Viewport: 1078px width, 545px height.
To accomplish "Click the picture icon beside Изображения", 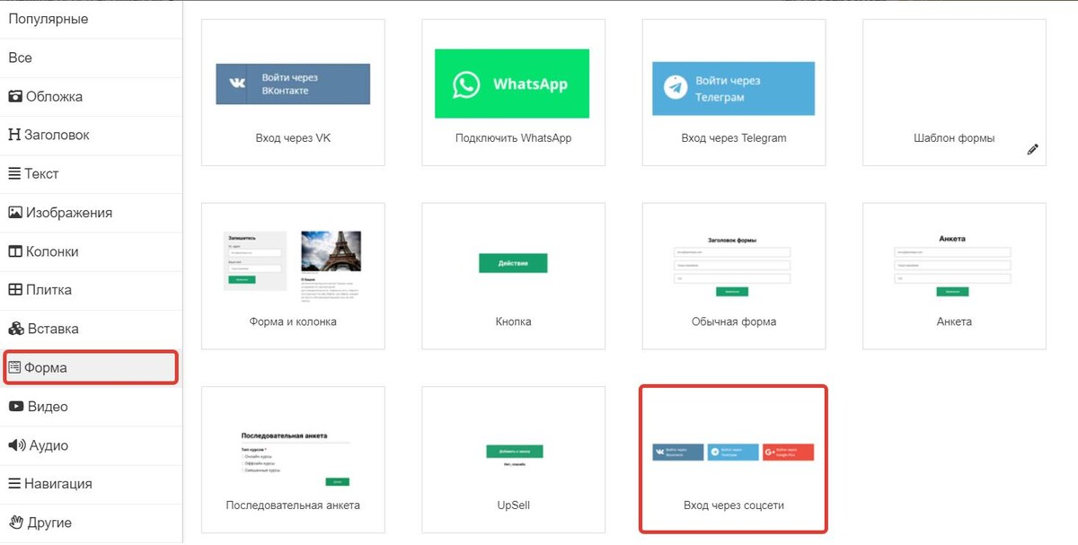I will 15,213.
